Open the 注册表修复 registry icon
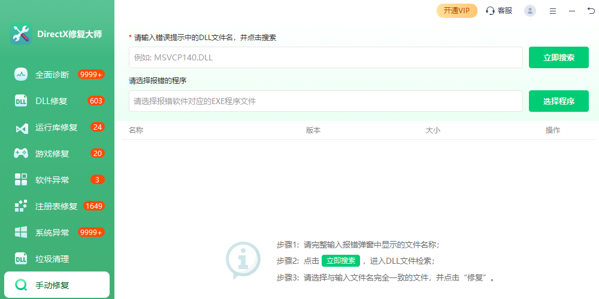Image resolution: width=599 pixels, height=299 pixels. (x=21, y=206)
